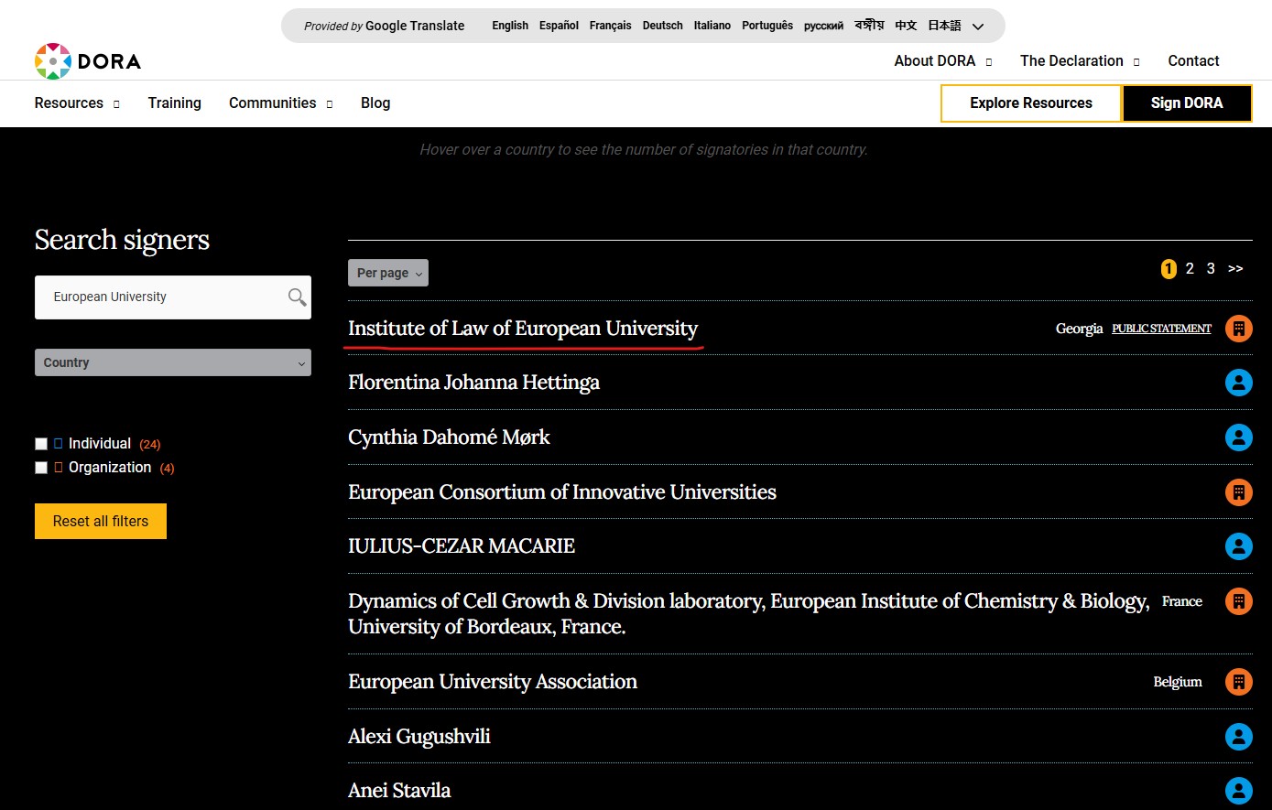Viewport: 1272px width, 810px height.
Task: Open the Country dropdown
Action: 173,362
